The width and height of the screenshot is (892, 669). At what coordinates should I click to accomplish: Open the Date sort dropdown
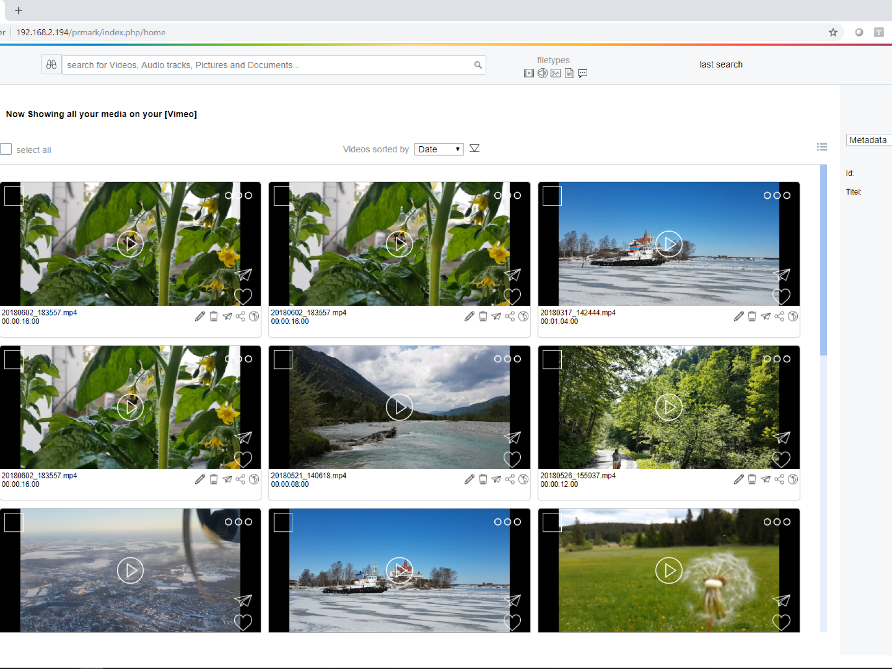pos(439,149)
